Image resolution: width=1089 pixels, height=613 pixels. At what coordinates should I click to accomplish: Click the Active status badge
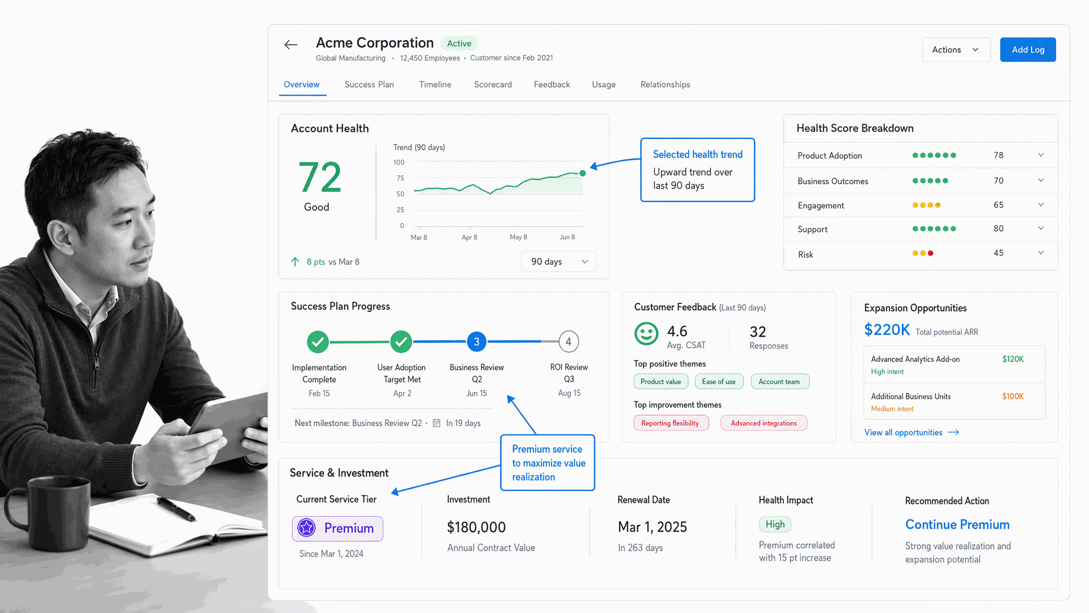point(459,44)
